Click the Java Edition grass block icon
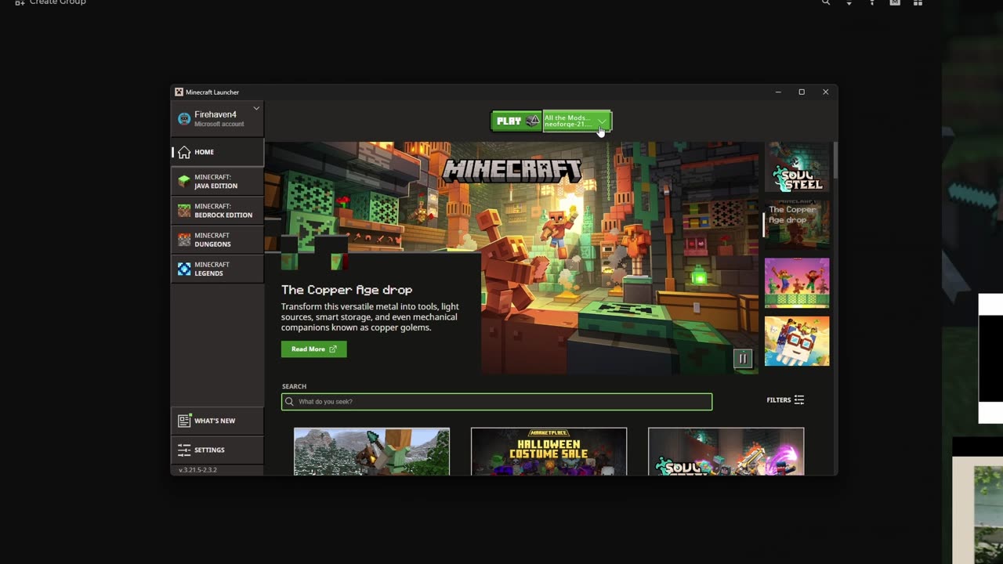 pyautogui.click(x=184, y=182)
